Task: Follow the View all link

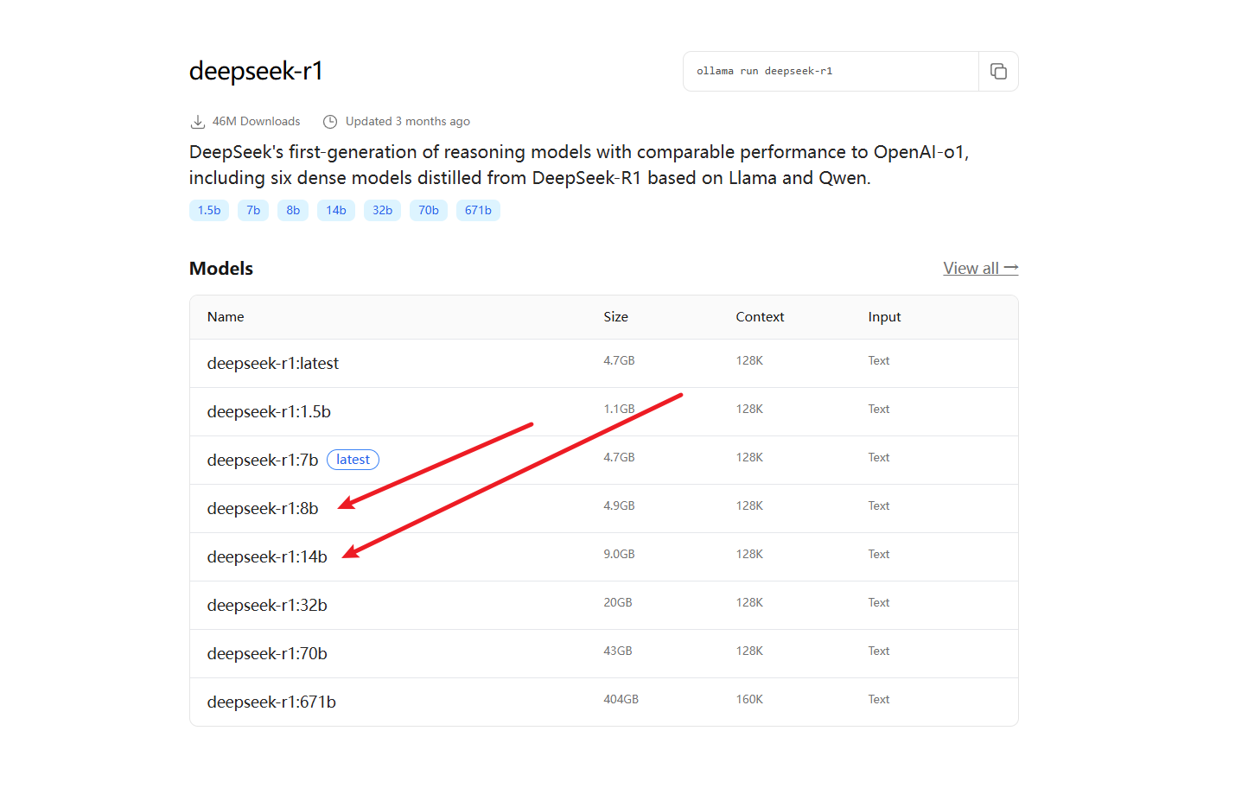Action: tap(981, 268)
